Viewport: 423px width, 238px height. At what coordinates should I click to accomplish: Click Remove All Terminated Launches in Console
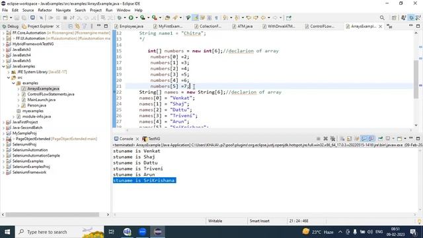point(333,139)
